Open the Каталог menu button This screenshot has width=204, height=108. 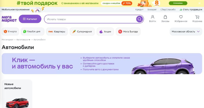tap(30, 19)
